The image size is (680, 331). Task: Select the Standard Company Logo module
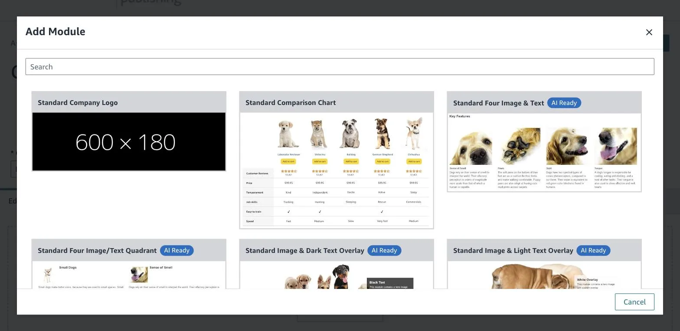[x=129, y=131]
